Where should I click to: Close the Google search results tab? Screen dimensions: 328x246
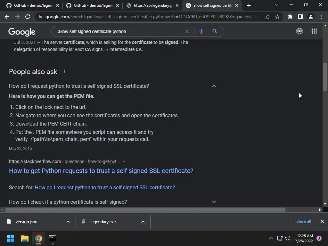[237, 6]
